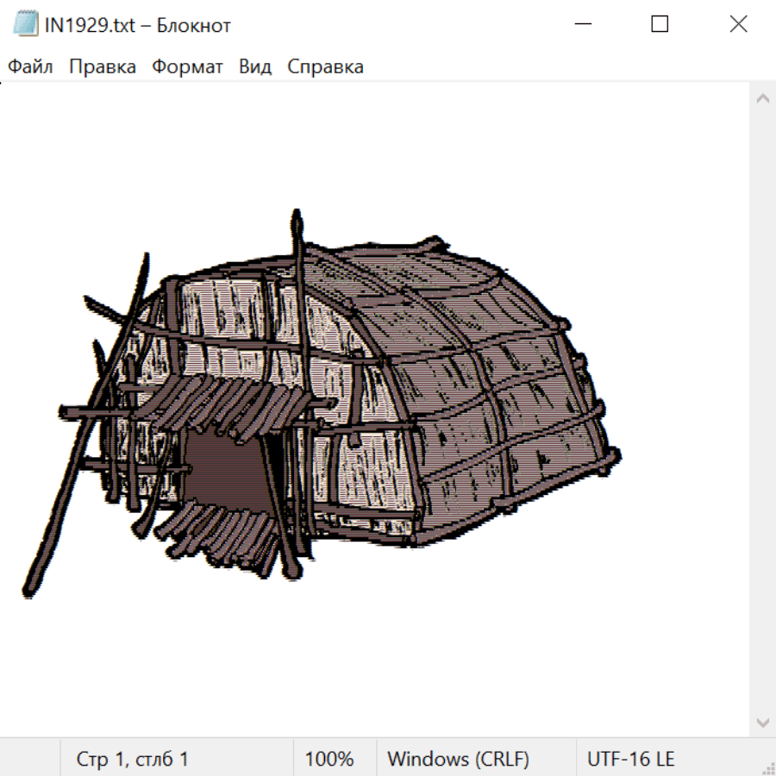
Task: Open the Файл menu
Action: [x=30, y=66]
